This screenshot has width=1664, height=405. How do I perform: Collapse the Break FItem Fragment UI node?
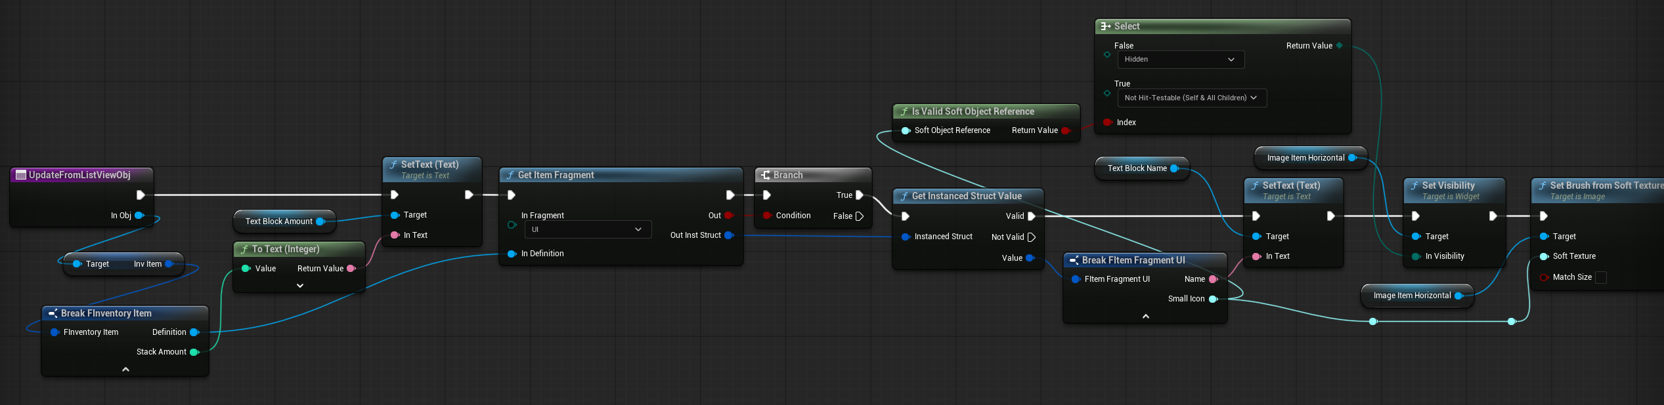1146,317
